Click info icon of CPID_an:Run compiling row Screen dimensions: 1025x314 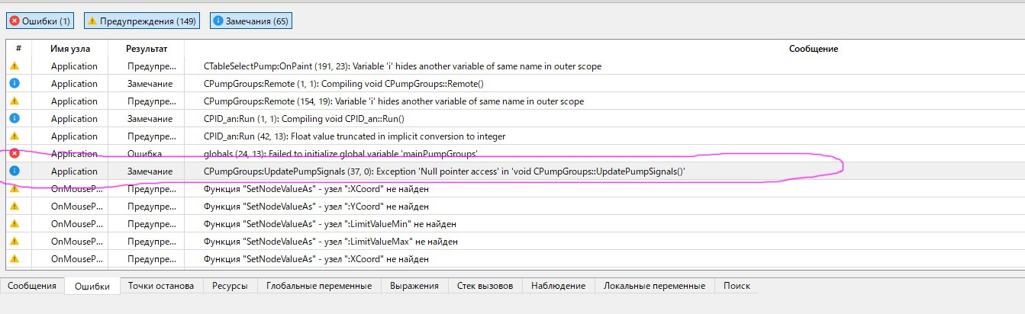coord(15,119)
